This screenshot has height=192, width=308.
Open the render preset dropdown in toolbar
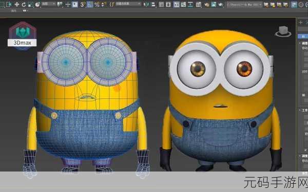[244, 5]
